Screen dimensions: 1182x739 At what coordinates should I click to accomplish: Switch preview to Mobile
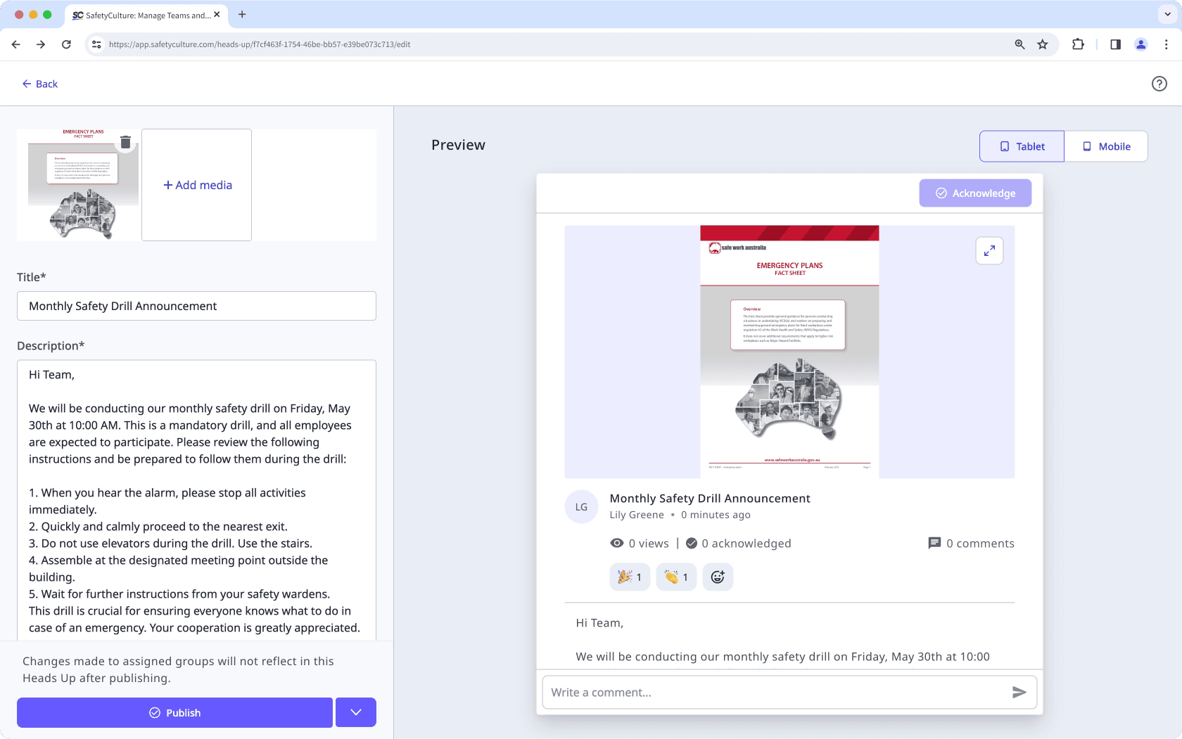pos(1106,146)
